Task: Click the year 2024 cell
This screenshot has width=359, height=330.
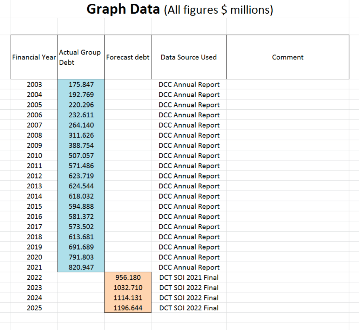Action: [34, 298]
